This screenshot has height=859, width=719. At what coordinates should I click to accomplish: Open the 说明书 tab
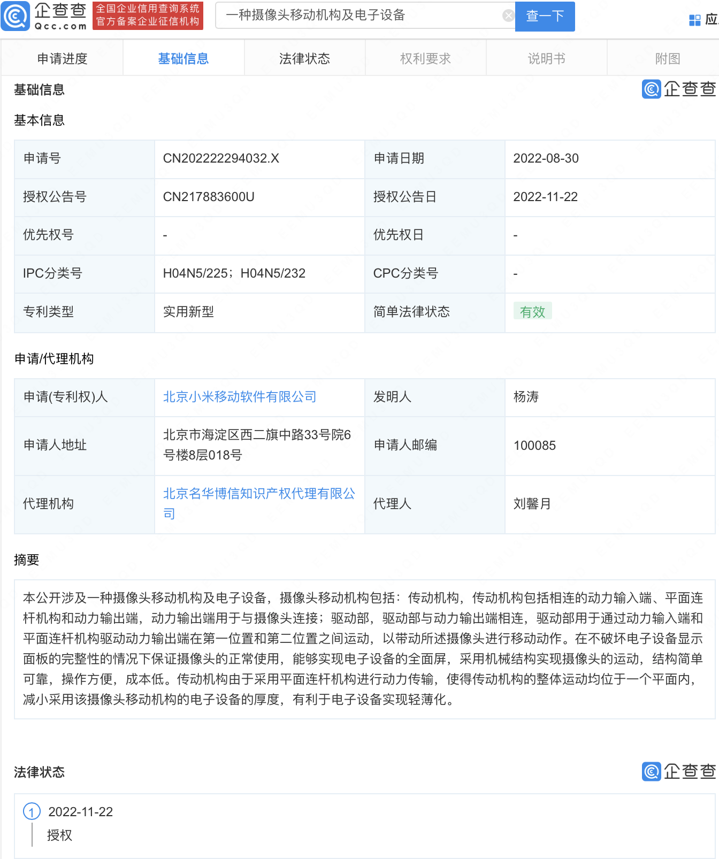point(546,58)
